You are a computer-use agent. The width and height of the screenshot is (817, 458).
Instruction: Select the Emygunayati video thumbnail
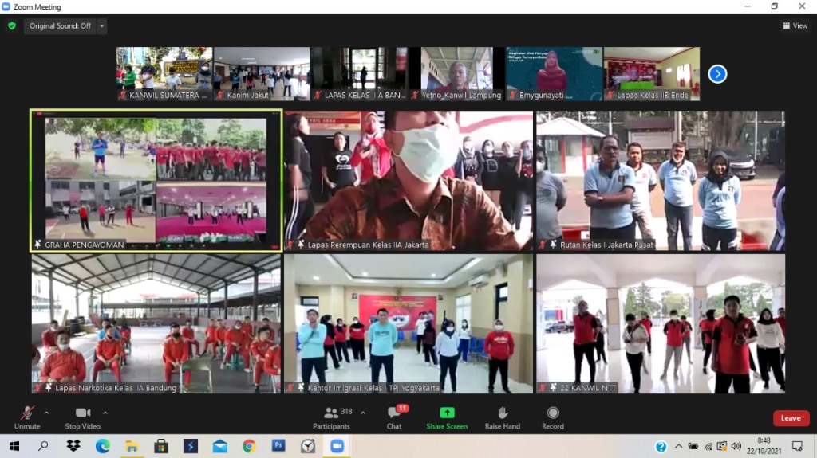click(x=554, y=73)
